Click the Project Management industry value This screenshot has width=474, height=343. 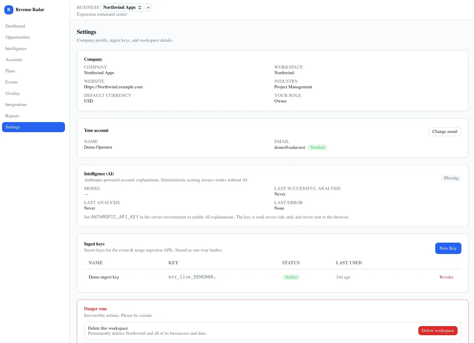(293, 87)
